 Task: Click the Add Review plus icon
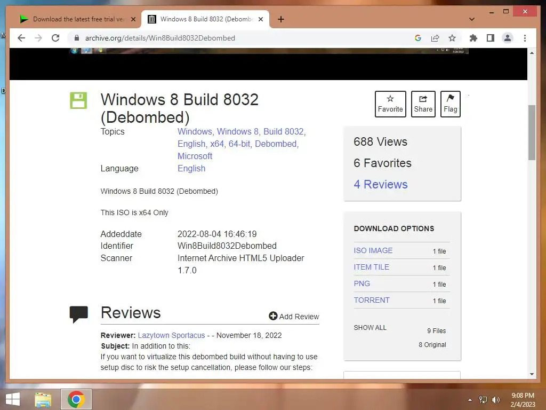(273, 316)
